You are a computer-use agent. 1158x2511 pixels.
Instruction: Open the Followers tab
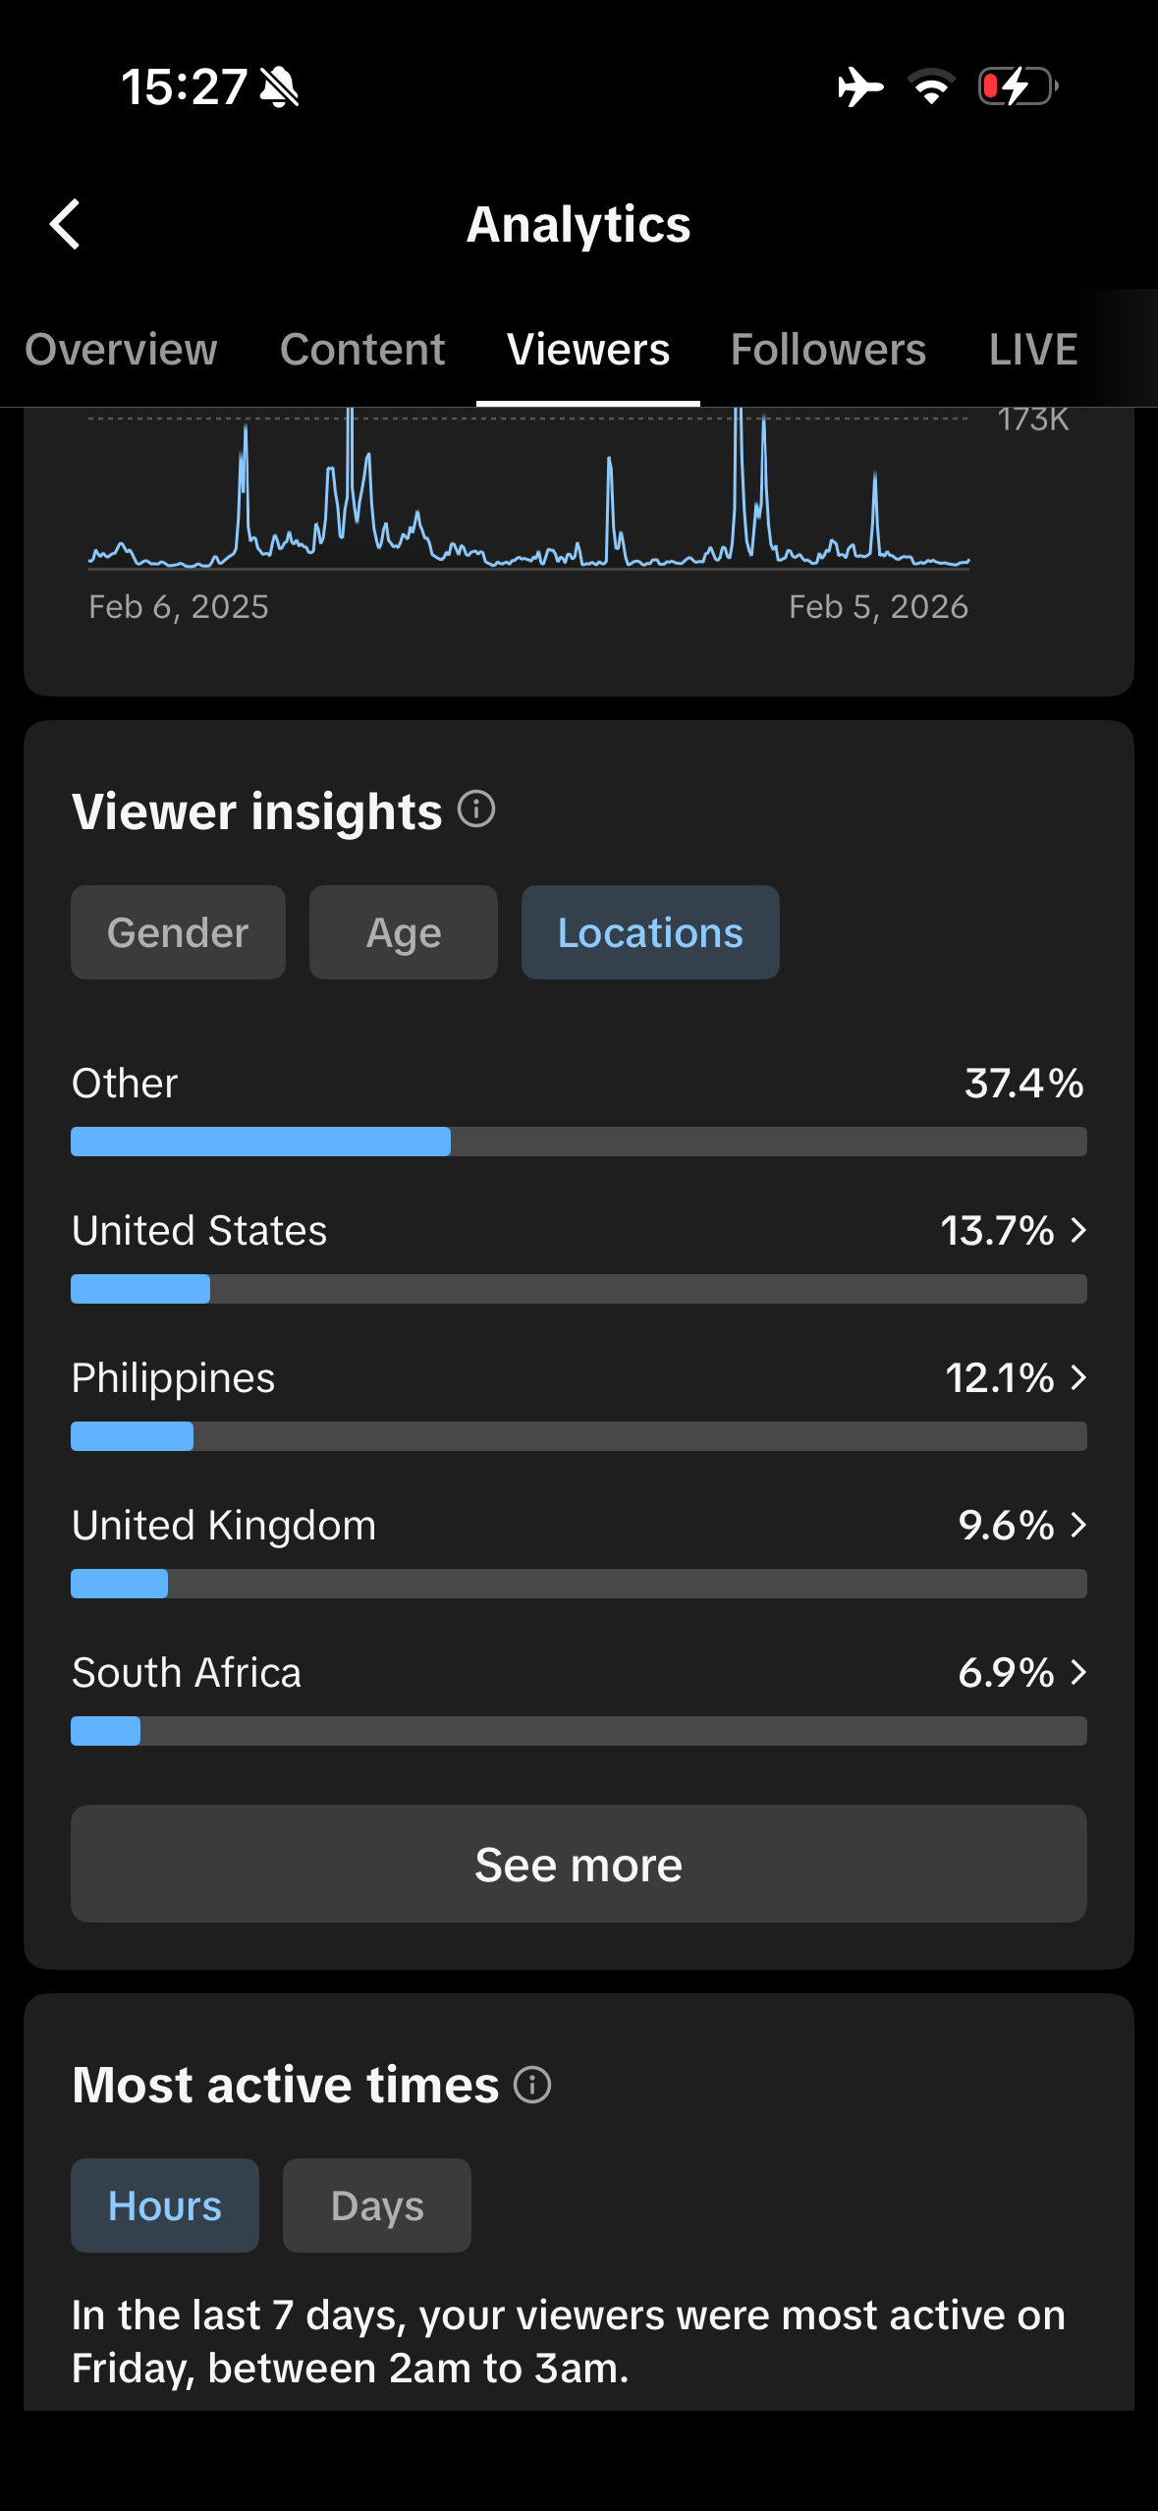pyautogui.click(x=828, y=350)
